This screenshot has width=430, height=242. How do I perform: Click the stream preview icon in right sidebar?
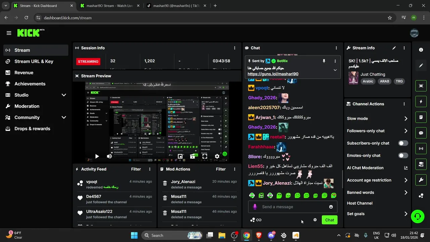pyautogui.click(x=421, y=86)
